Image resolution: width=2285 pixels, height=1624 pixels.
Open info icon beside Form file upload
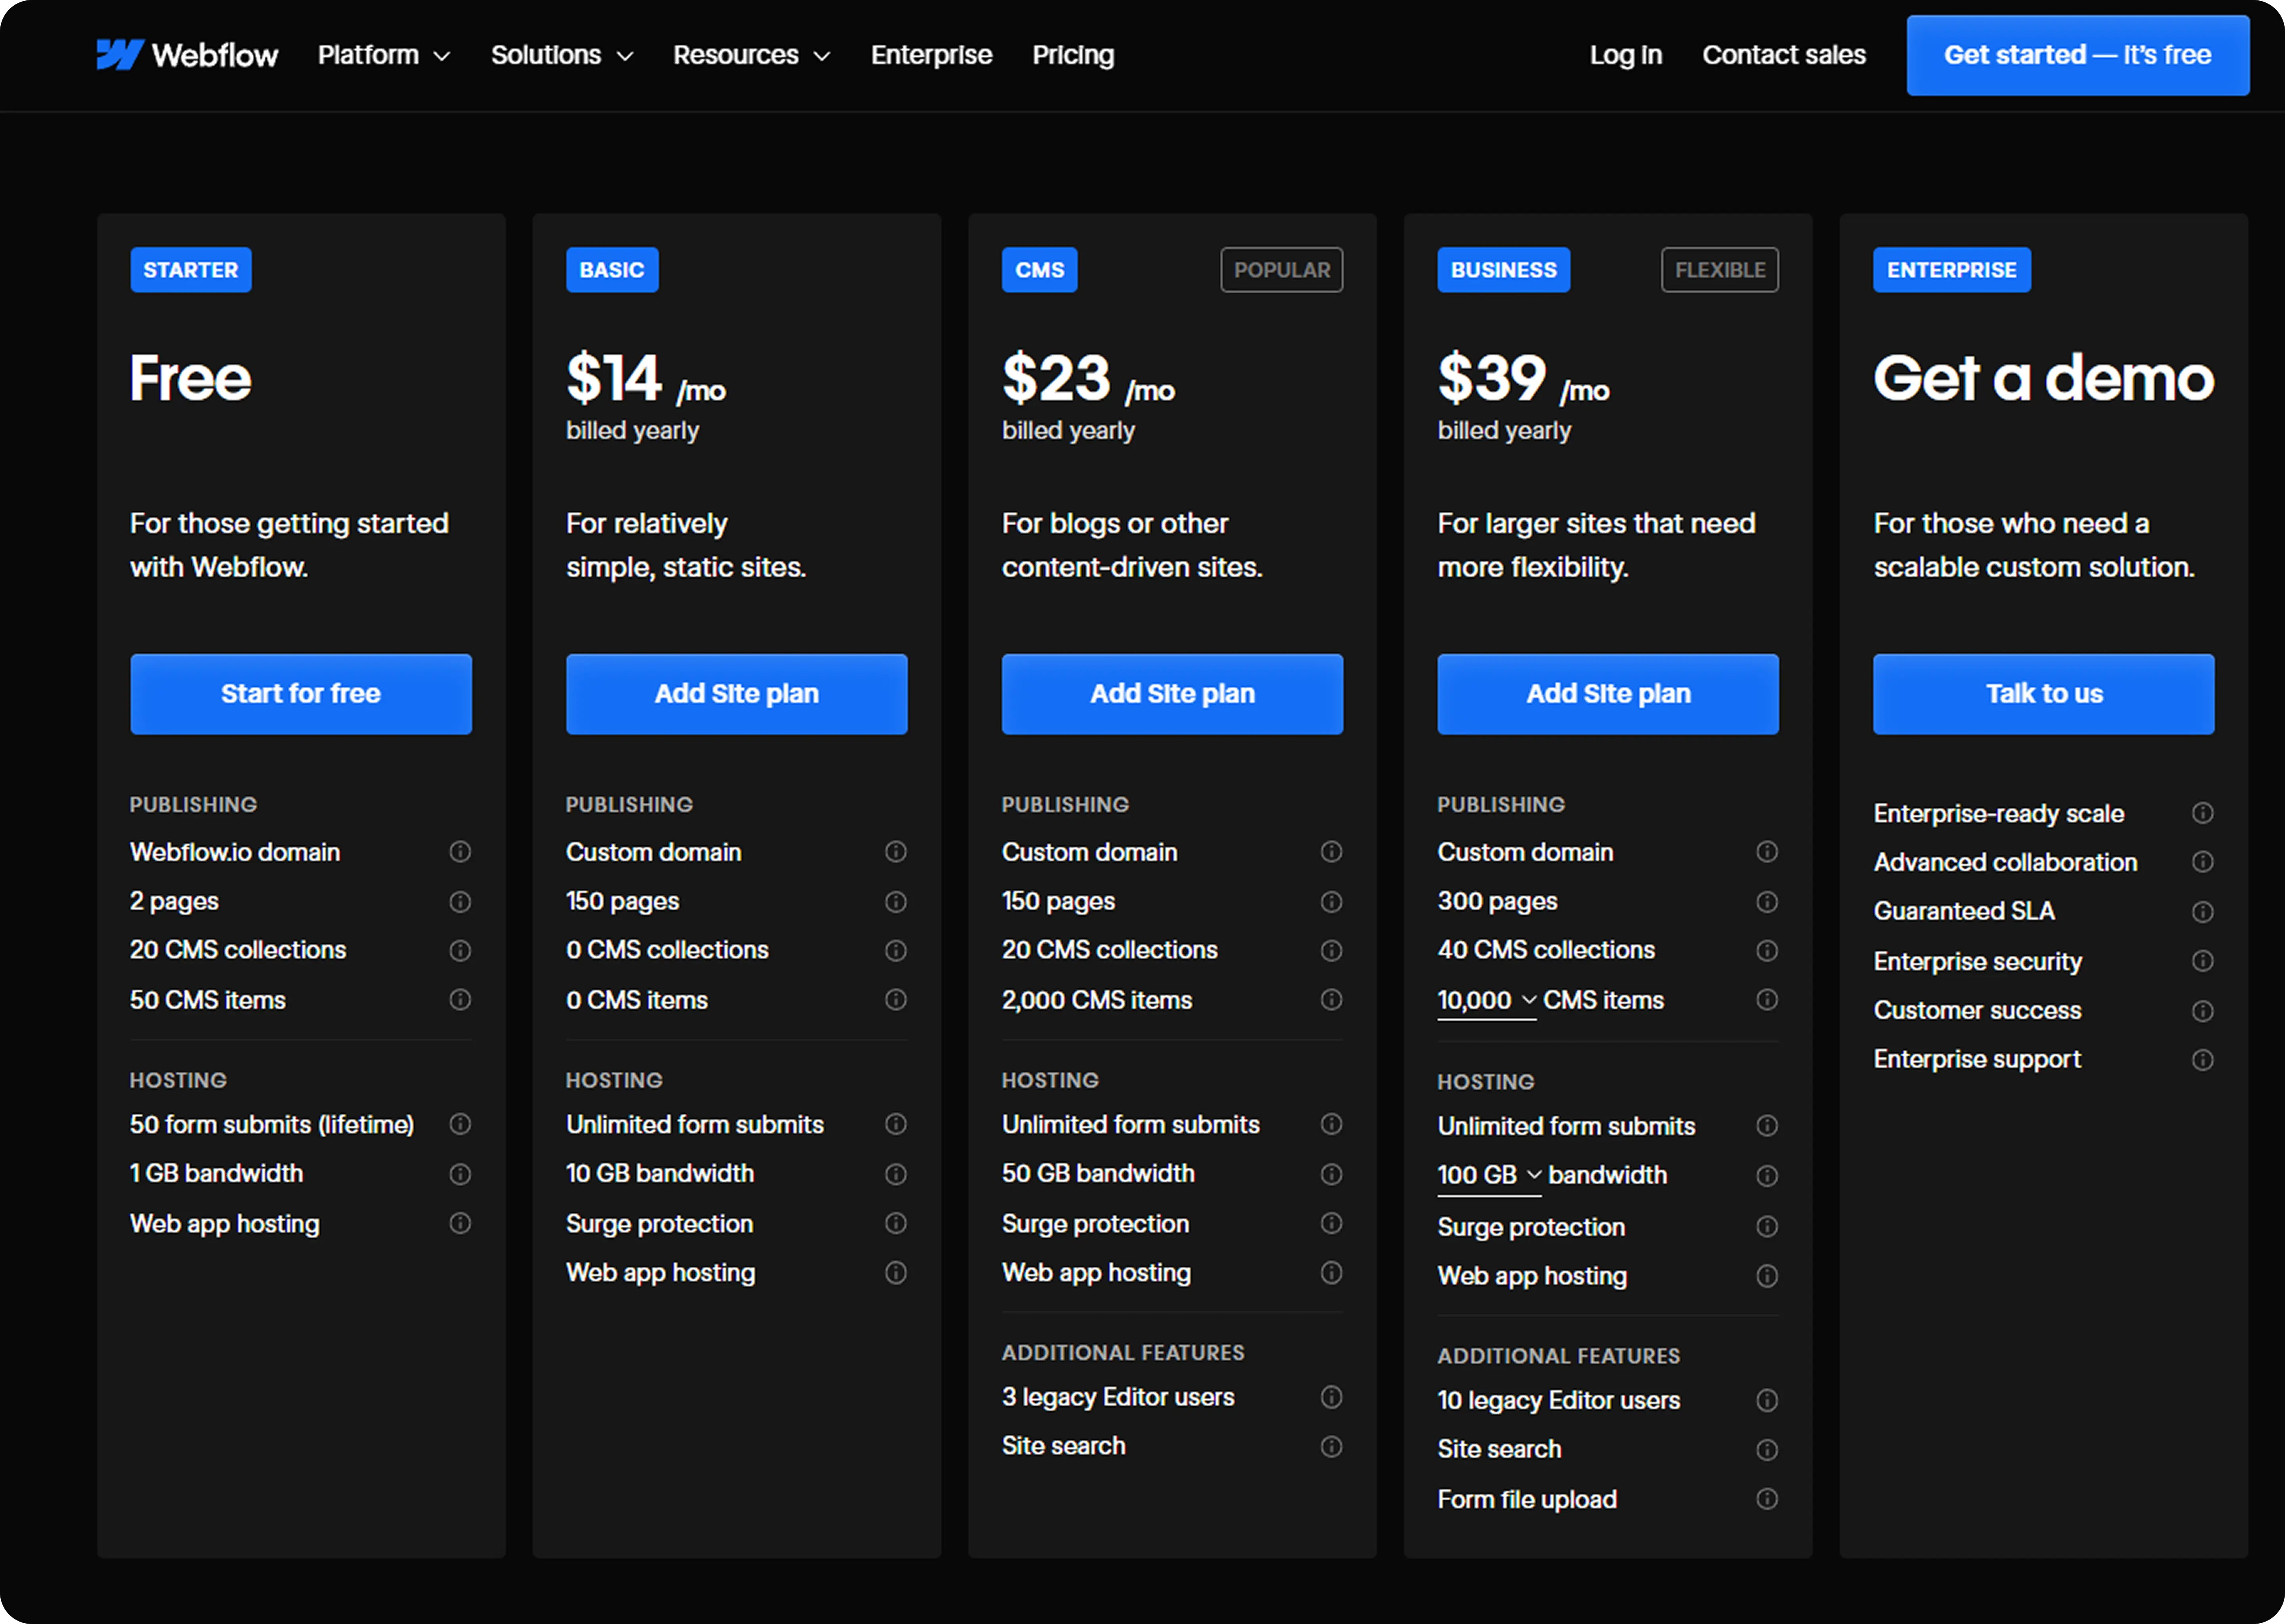coord(1768,1499)
